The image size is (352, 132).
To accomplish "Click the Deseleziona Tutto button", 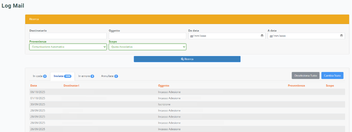I will 306,76.
